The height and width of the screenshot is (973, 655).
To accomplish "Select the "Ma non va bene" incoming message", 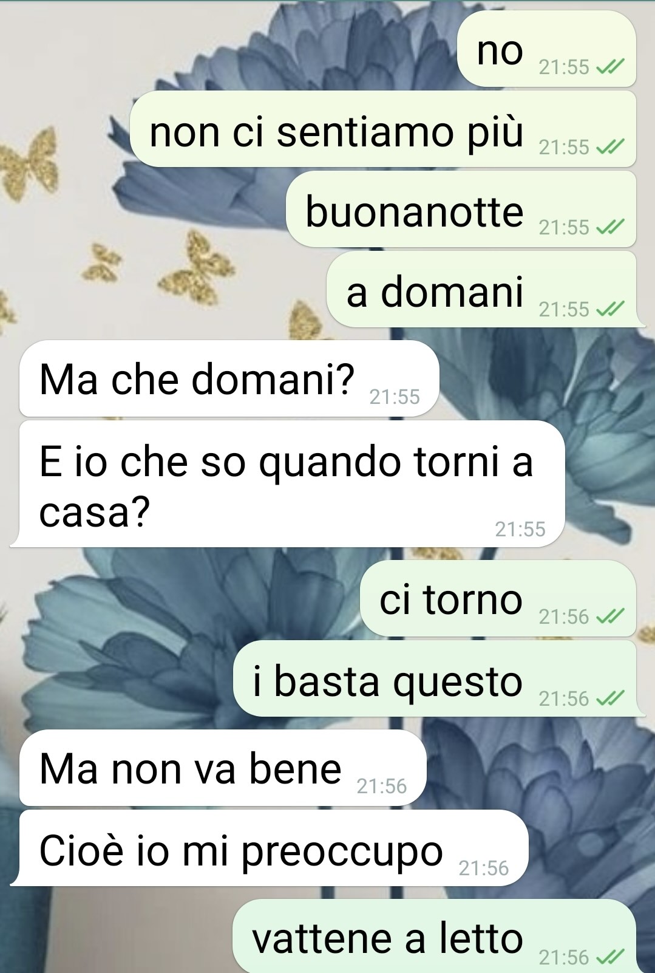I will 223,768.
